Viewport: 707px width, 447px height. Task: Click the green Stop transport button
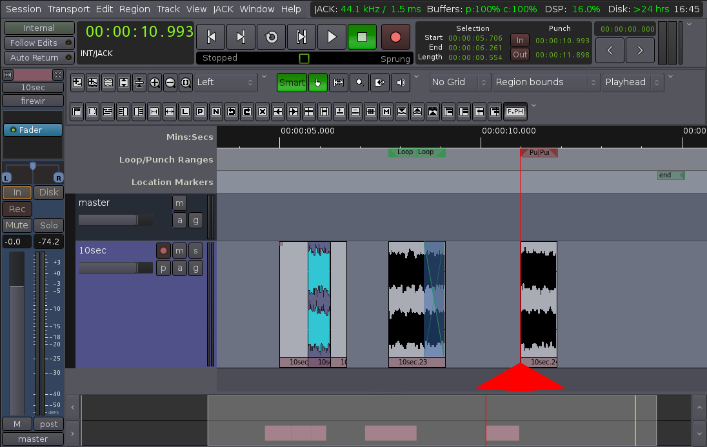(x=362, y=37)
